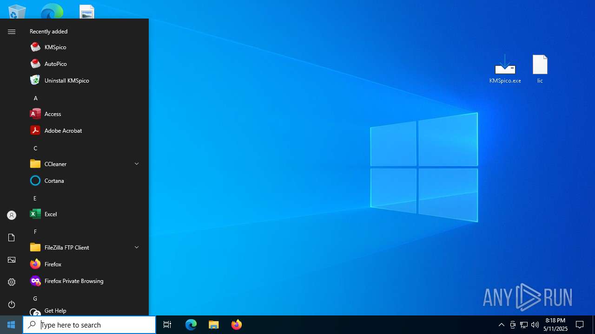The height and width of the screenshot is (334, 595).
Task: Open Firefox Private Browsing
Action: (x=85, y=281)
